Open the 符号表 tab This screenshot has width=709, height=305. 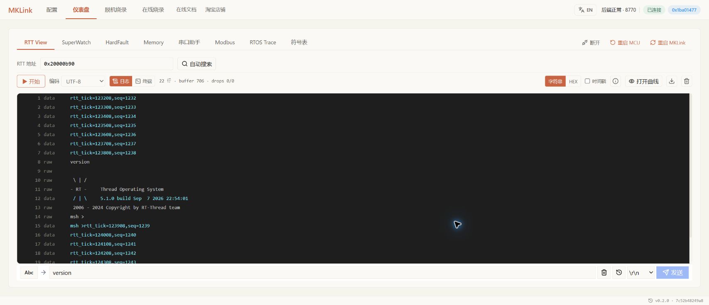(299, 42)
